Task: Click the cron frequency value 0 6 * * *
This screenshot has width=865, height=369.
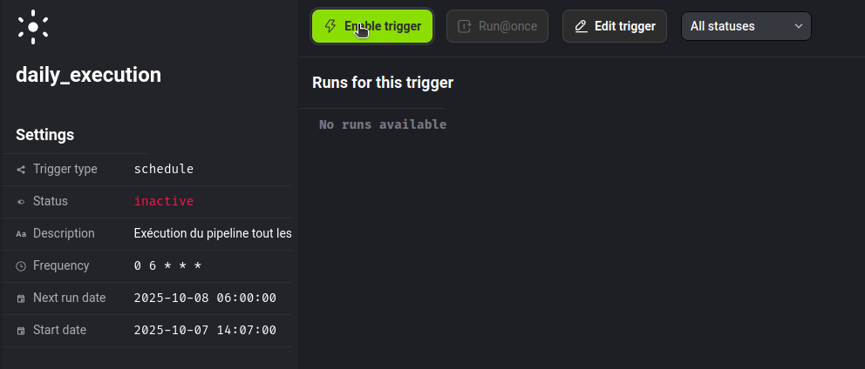Action: [167, 265]
